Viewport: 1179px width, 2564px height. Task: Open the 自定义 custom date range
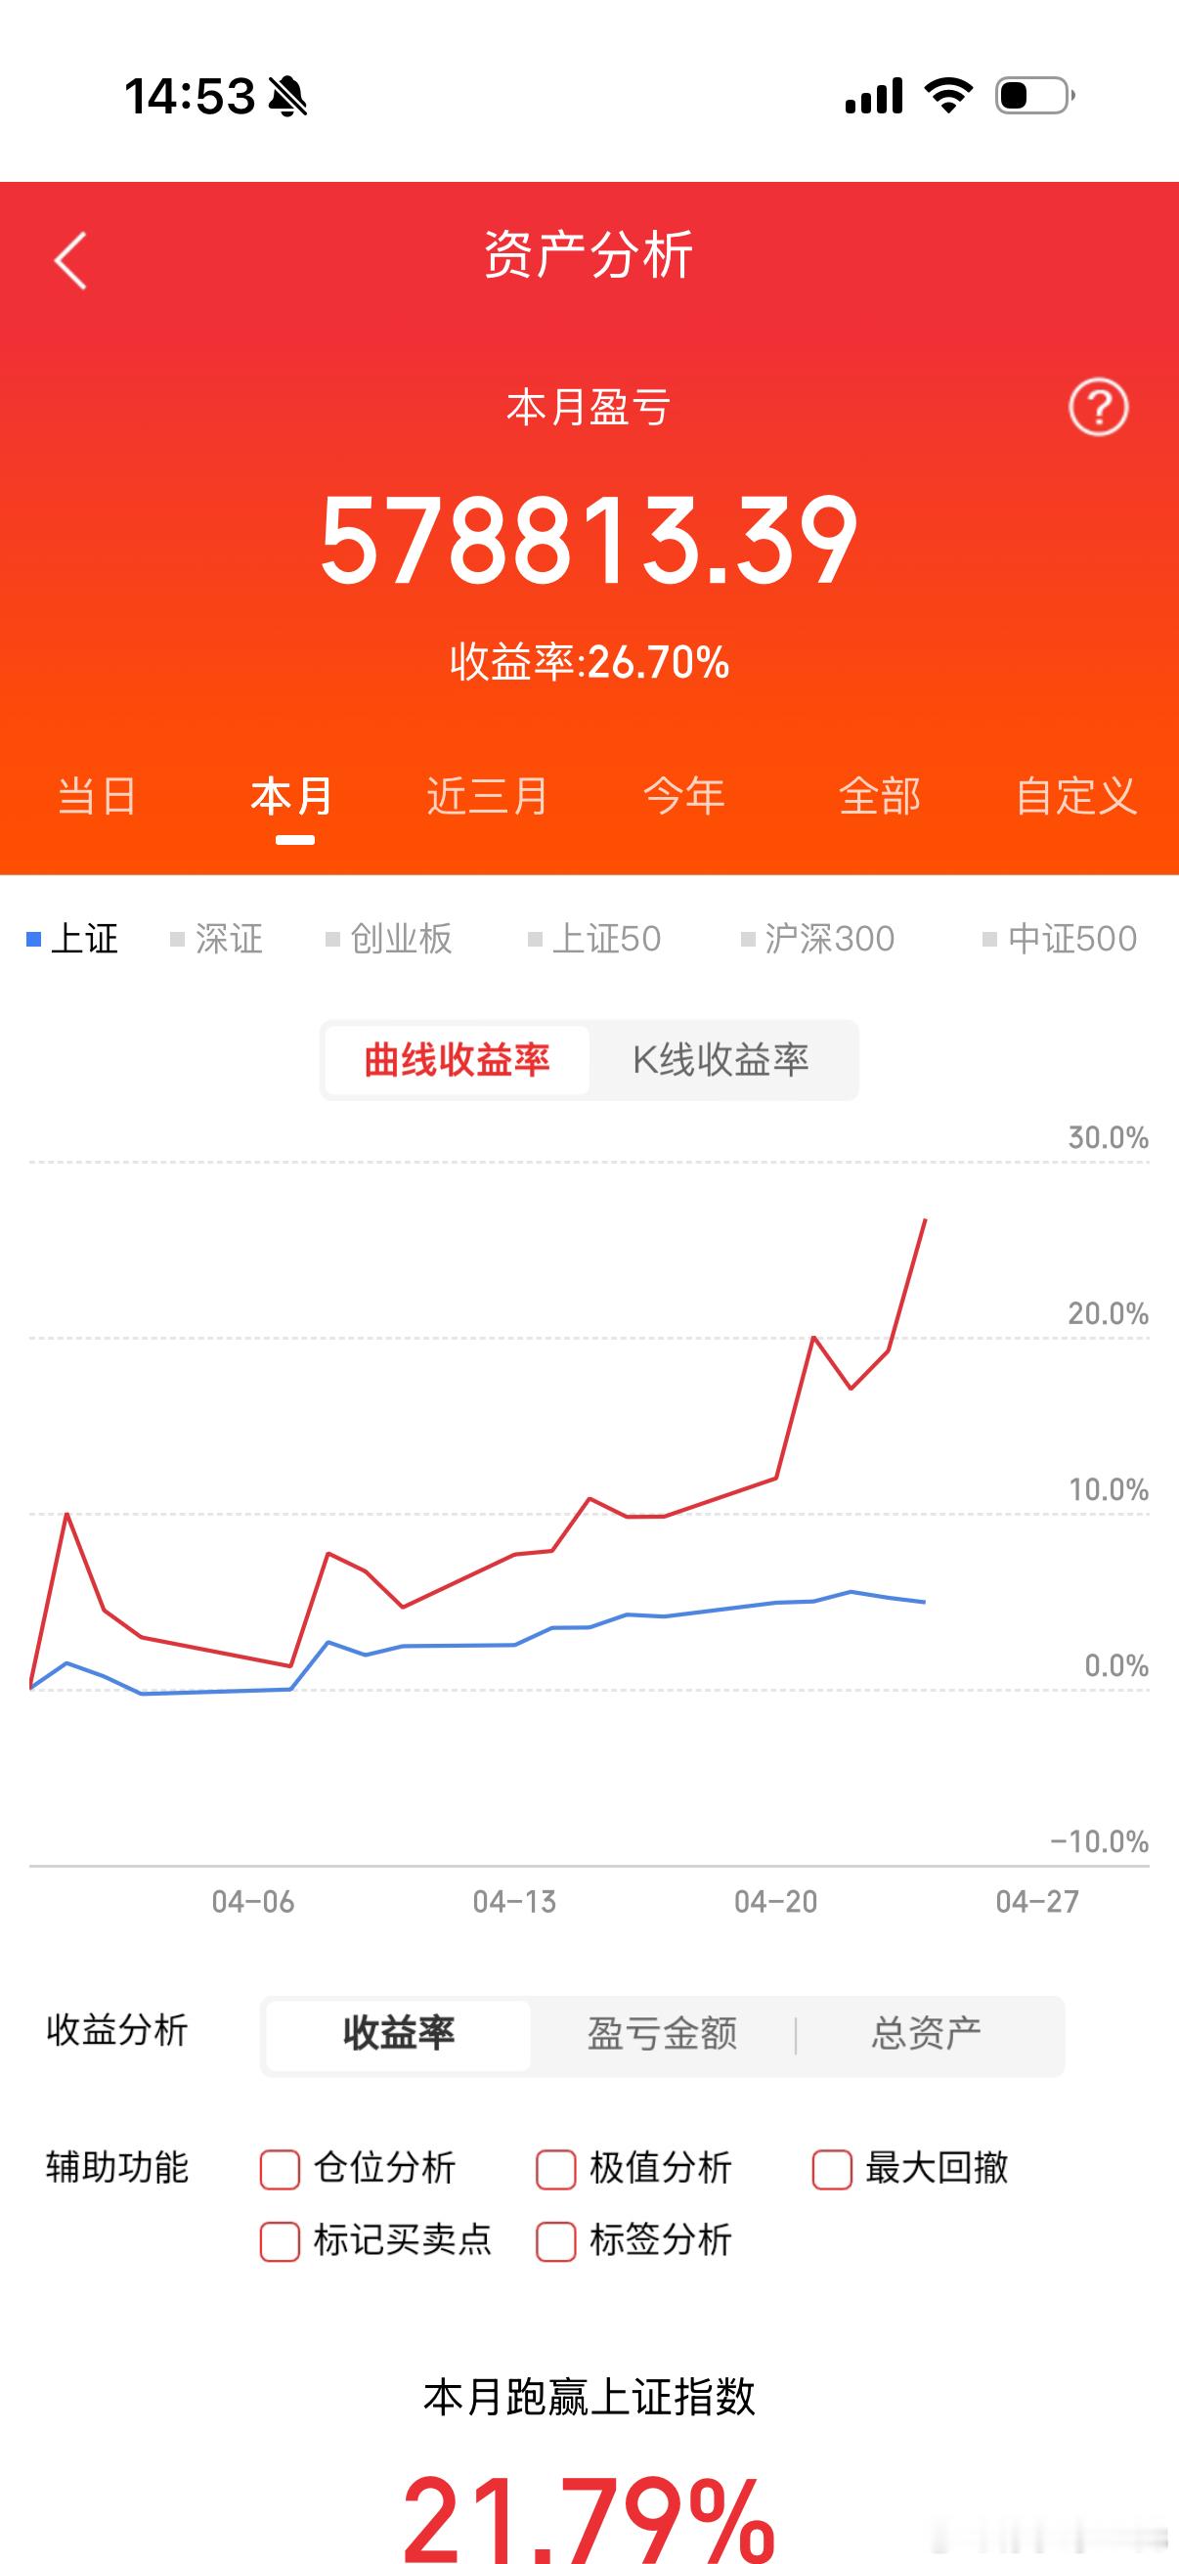point(1076,796)
